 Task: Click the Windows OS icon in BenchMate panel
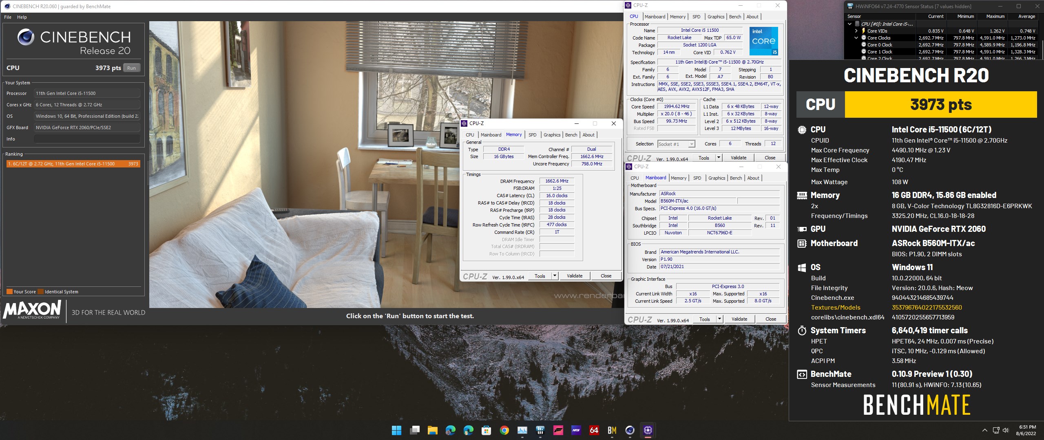802,268
